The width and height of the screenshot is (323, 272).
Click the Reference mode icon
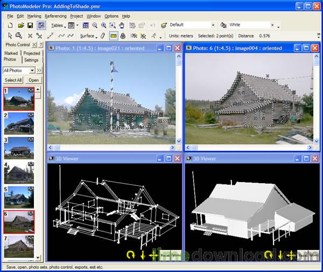(134, 36)
